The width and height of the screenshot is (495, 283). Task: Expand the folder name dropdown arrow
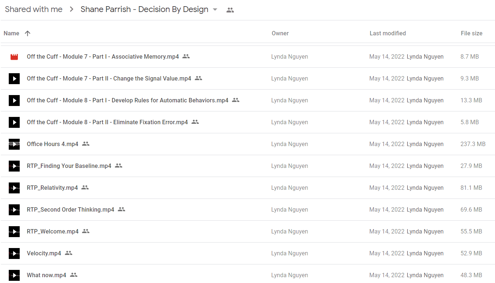215,10
